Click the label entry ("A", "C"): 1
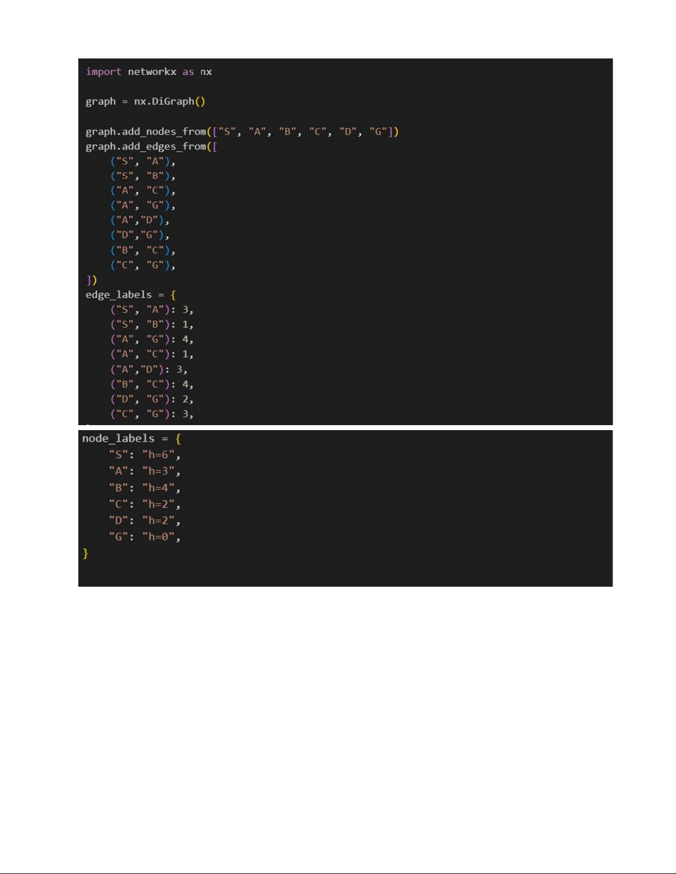Screen dimensions: 676x874 click(x=152, y=355)
